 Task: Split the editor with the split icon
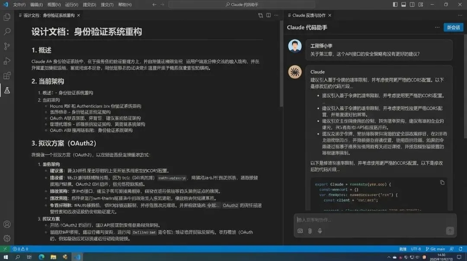269,15
